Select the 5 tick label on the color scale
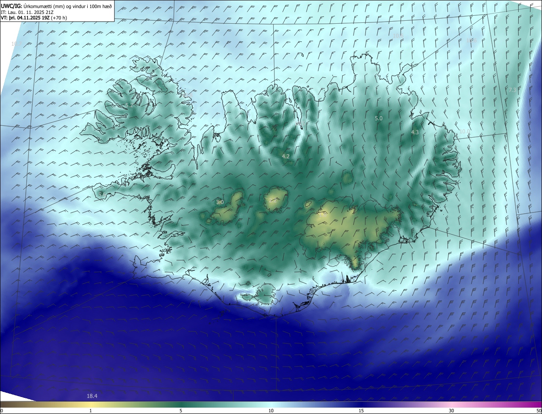Image resolution: width=542 pixels, height=414 pixels. click(181, 411)
